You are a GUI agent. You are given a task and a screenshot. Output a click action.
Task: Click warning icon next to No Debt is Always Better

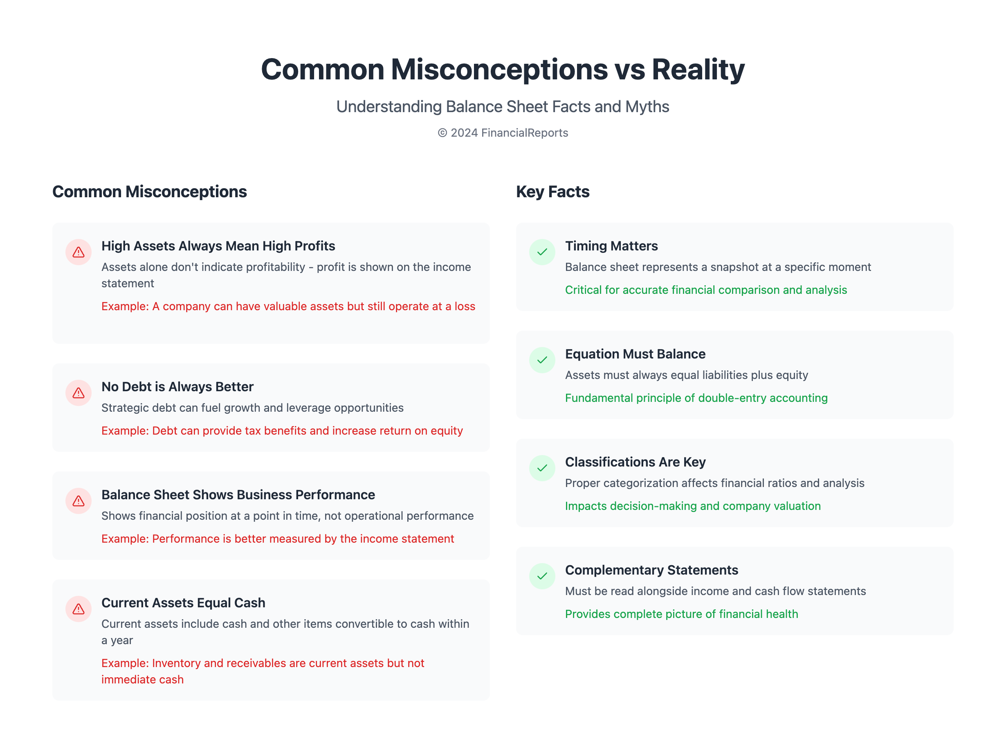[78, 392]
